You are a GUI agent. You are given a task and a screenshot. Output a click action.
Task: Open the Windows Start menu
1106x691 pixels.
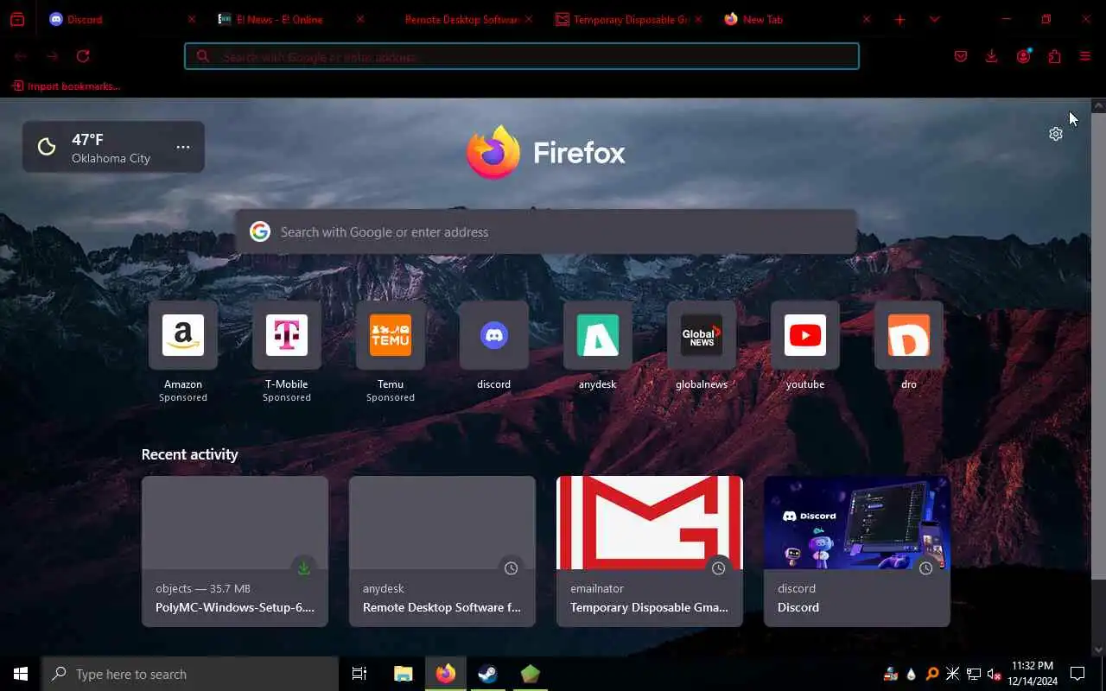click(21, 674)
